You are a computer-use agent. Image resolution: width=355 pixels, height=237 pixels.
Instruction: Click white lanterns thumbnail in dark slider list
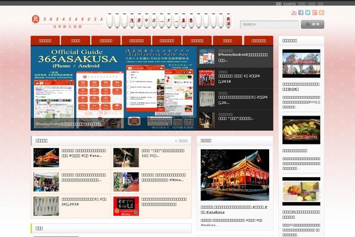click(206, 99)
